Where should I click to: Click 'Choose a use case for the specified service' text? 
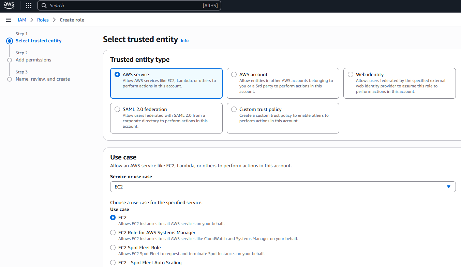156,202
